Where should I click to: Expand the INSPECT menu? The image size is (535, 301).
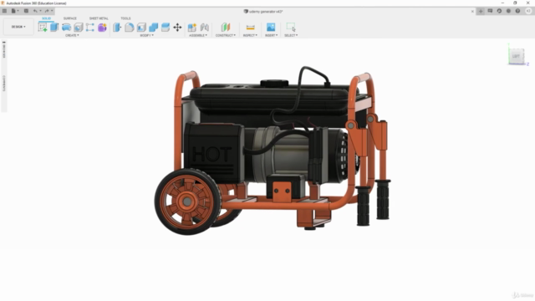coord(250,35)
